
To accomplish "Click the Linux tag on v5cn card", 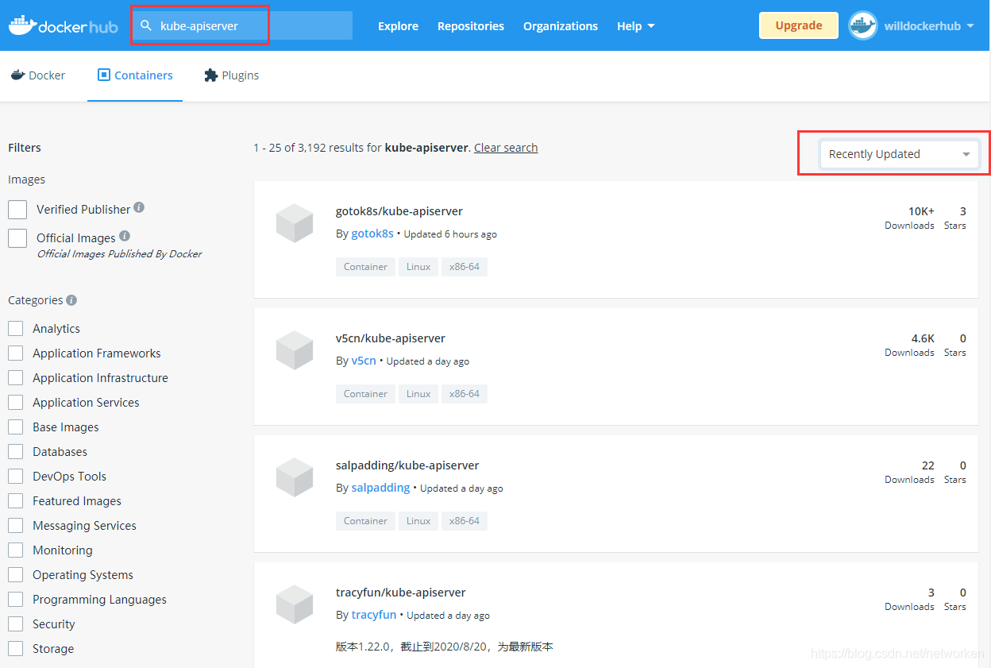I will click(x=418, y=394).
